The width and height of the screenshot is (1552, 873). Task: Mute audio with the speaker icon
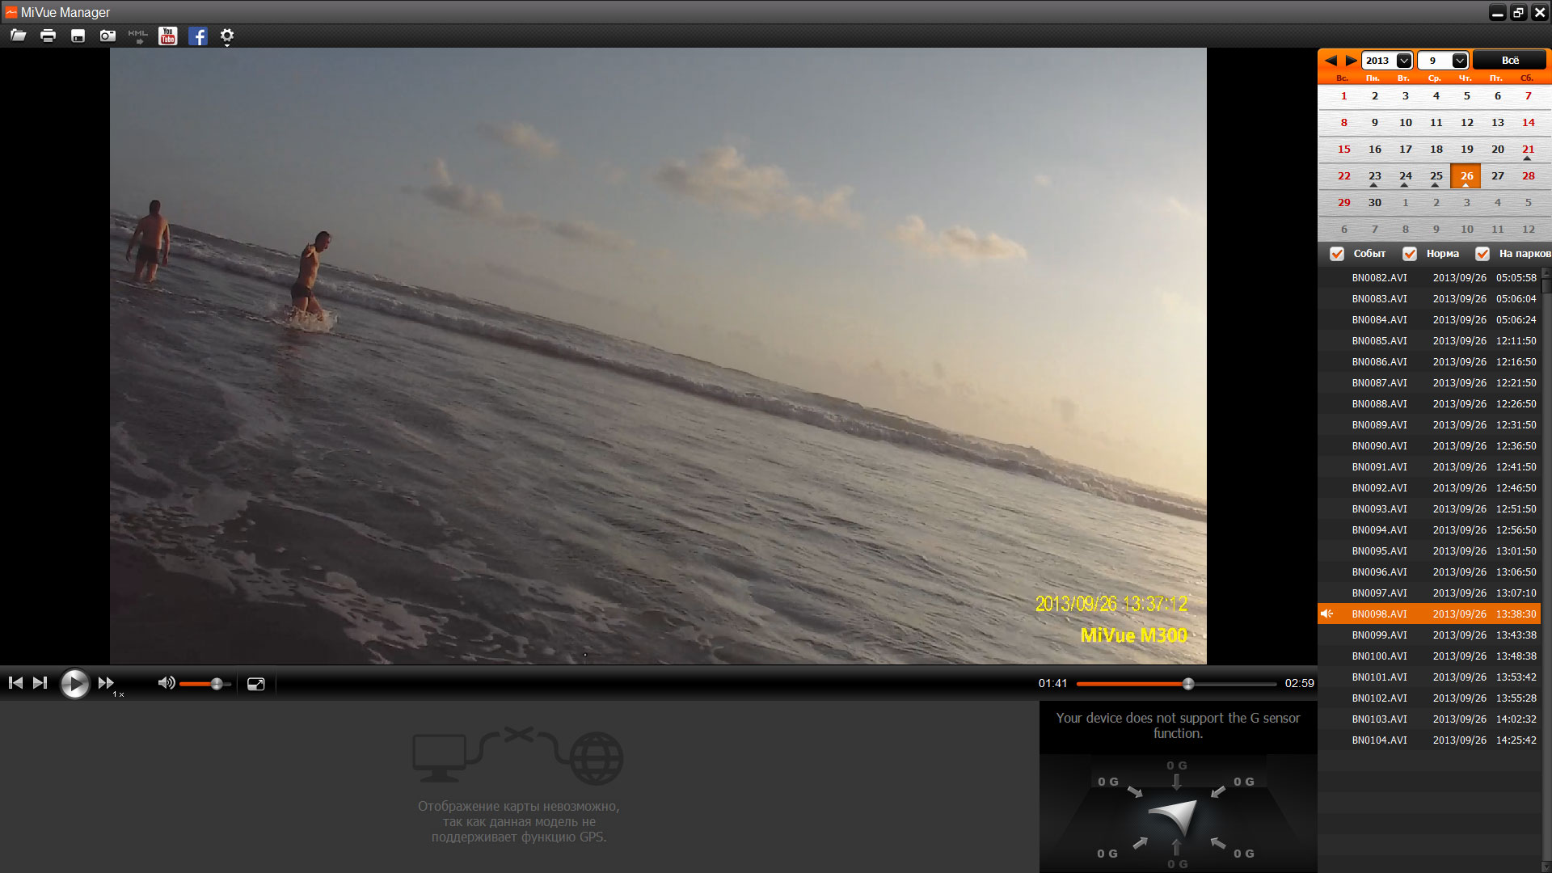pyautogui.click(x=166, y=683)
